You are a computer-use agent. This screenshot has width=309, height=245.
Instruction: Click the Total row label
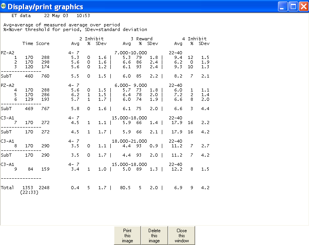tap(7, 188)
